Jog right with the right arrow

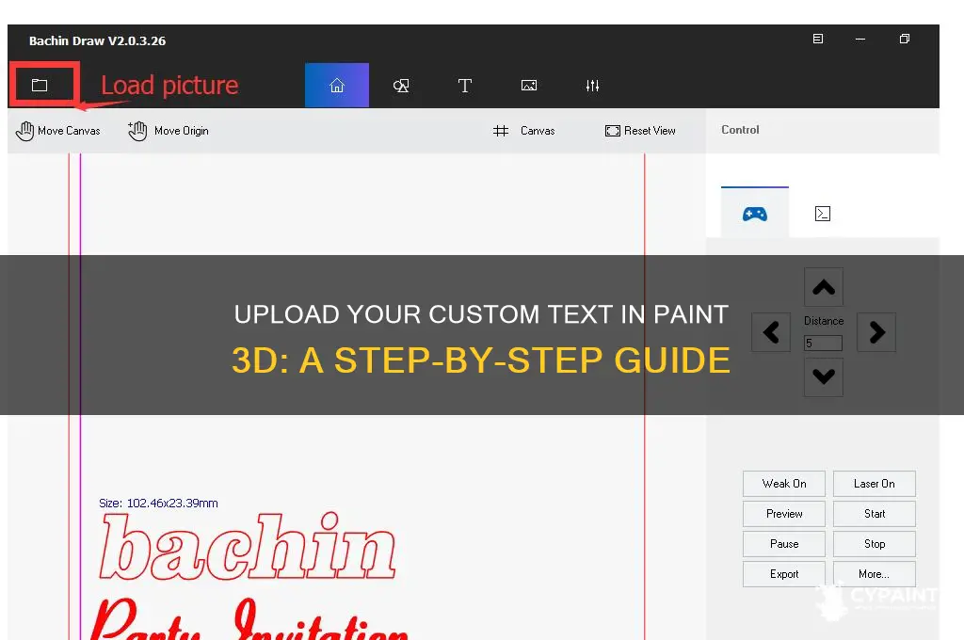tap(876, 332)
